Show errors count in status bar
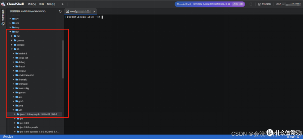303x139 pixels. coord(5,137)
